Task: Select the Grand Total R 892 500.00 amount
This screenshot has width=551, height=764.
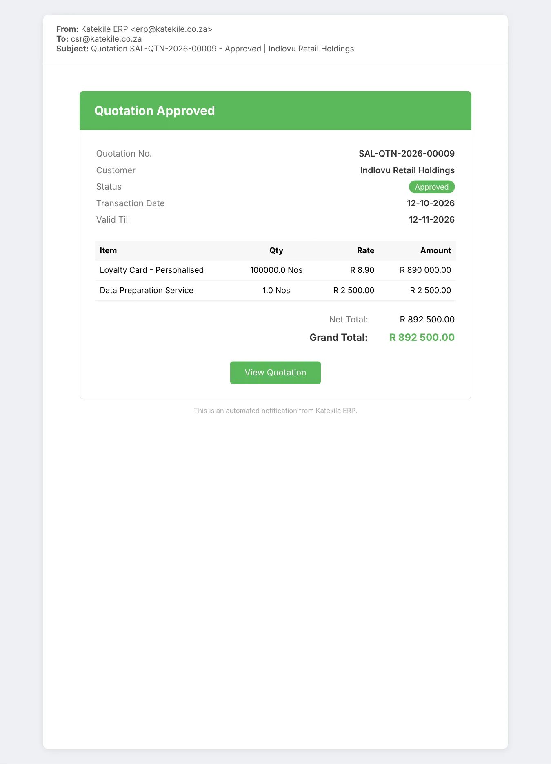Action: click(422, 338)
